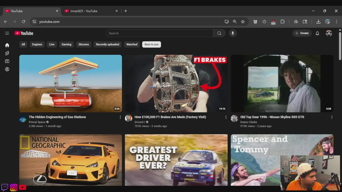
Task: Open the National Geographic Megafactories thumbnail
Action: (x=71, y=160)
